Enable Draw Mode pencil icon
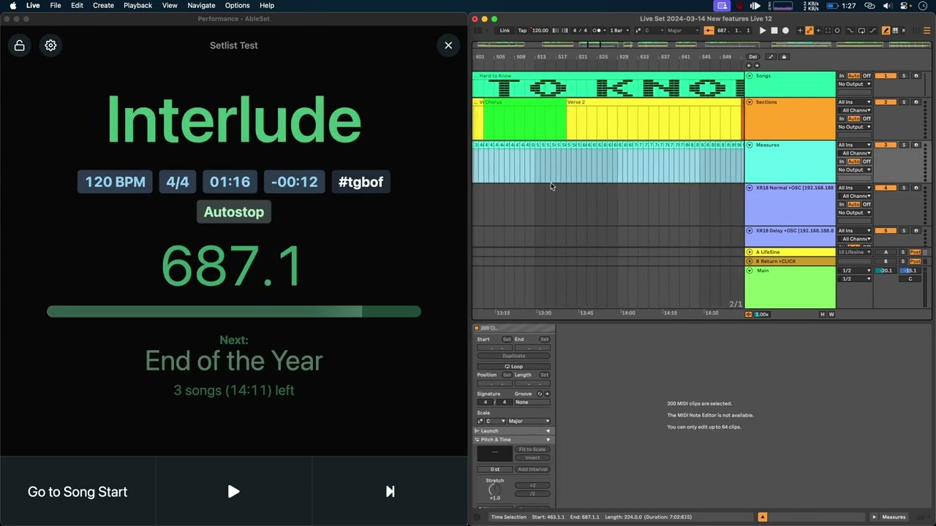936x526 pixels. (x=886, y=31)
